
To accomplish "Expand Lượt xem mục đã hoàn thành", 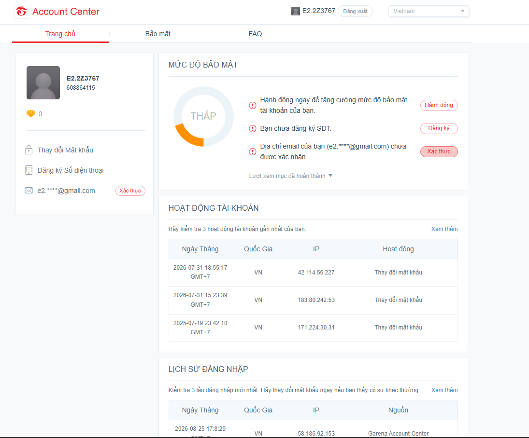I will point(290,176).
